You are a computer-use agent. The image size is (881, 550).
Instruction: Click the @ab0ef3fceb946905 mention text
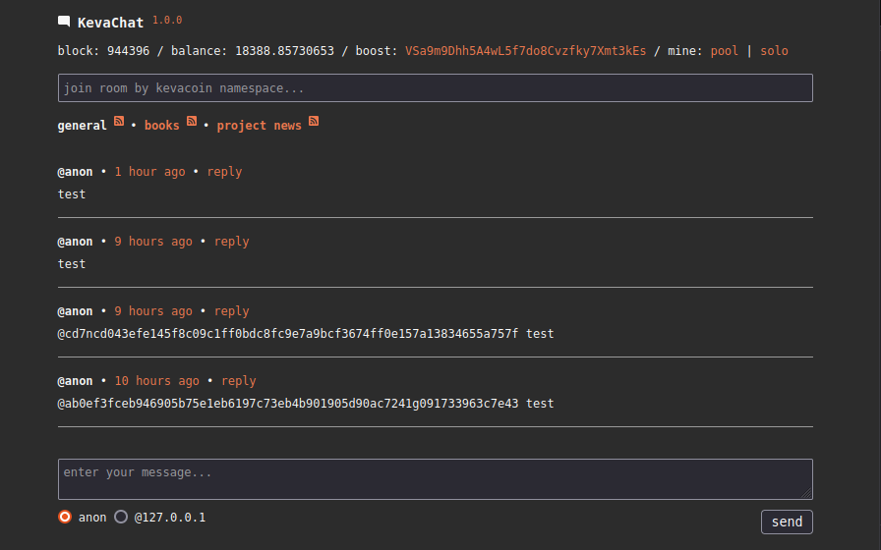(288, 404)
